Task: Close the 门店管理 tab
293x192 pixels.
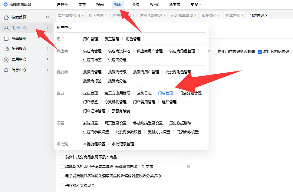Action: click(x=266, y=15)
